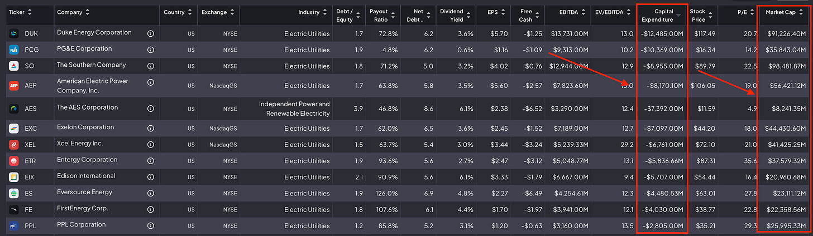813x236 pixels.
Task: Click the PG&E PCG logo icon
Action: [14, 50]
